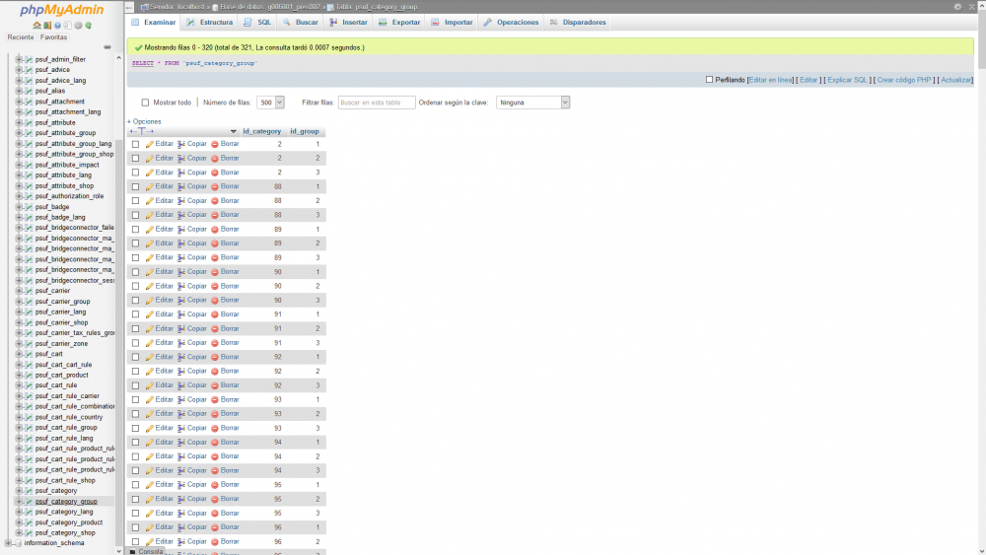Open the Exportar tab
The width and height of the screenshot is (986, 555).
tap(399, 22)
